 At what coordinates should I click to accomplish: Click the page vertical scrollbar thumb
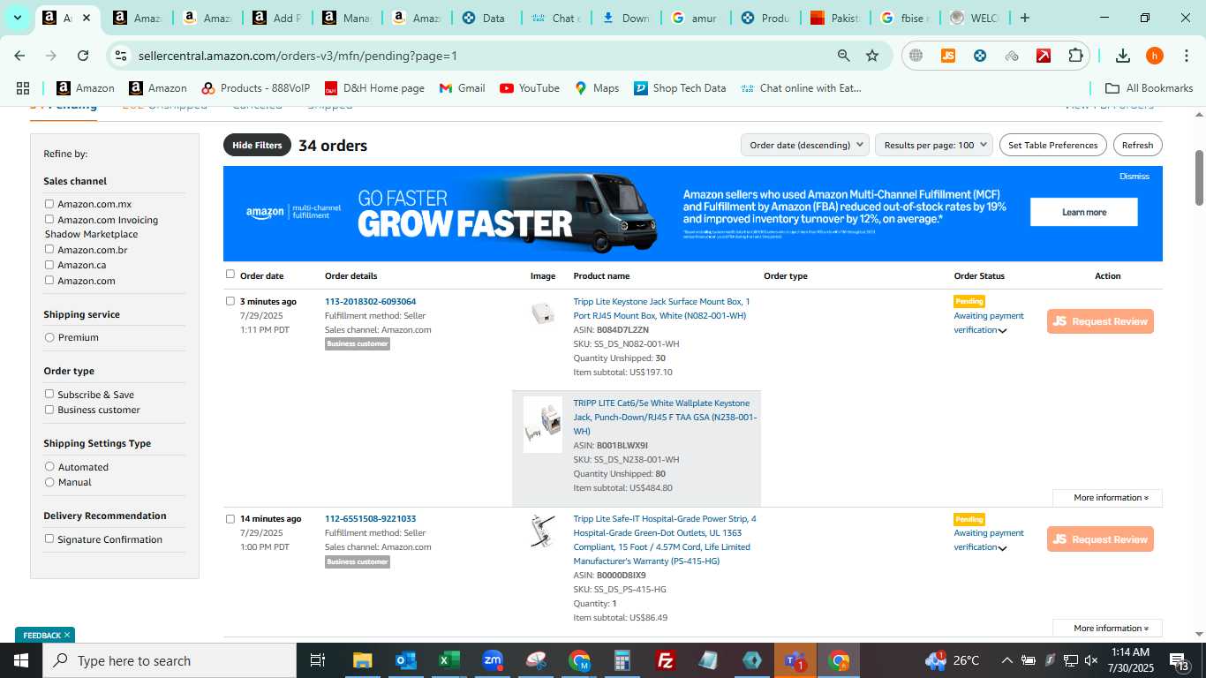click(x=1199, y=178)
